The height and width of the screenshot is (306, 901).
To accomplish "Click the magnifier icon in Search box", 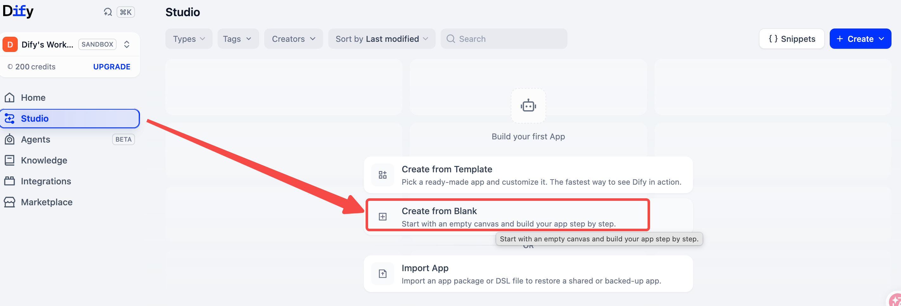I will [x=451, y=39].
